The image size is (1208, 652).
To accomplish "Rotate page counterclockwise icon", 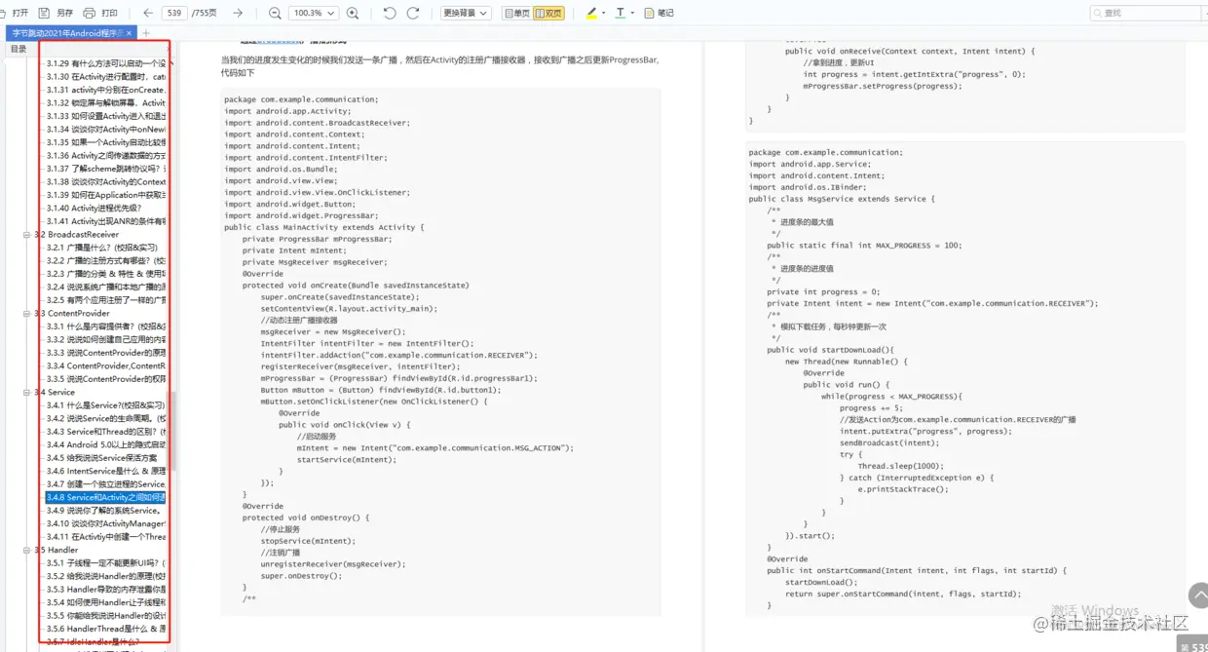I will tap(390, 13).
